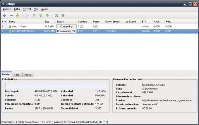
Task: Click the Clear finished torrents icon
Action: [18, 15]
